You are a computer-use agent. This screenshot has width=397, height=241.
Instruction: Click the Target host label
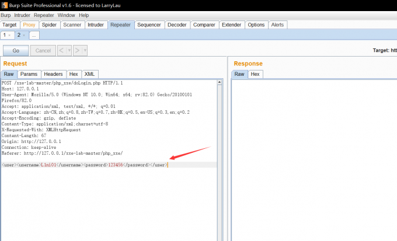coord(385,50)
